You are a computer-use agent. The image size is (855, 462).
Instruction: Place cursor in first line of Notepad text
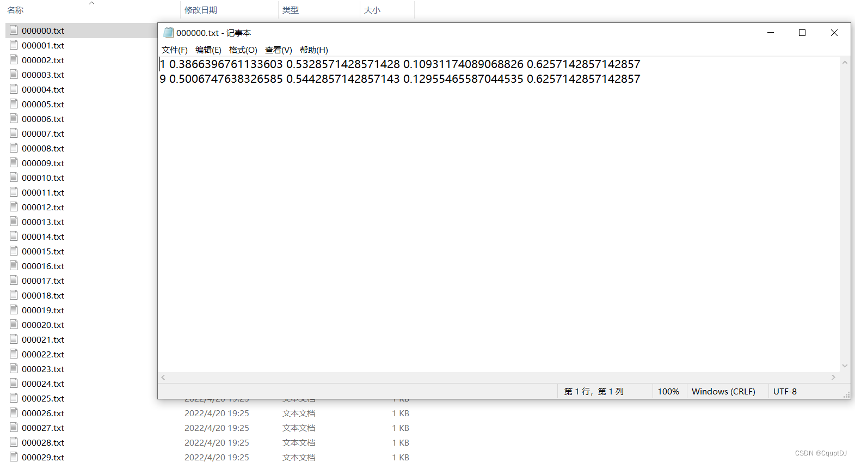400,64
